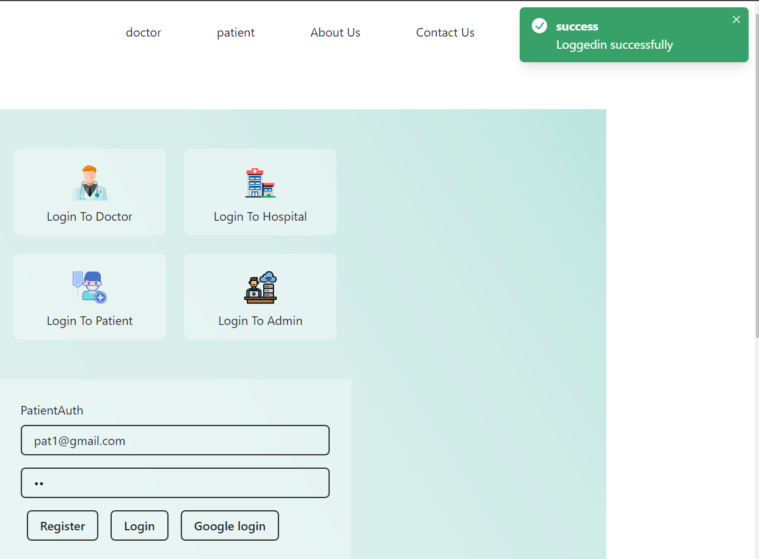The height and width of the screenshot is (559, 759).
Task: Click the doctor icon on Login To Doctor card
Action: tap(89, 182)
